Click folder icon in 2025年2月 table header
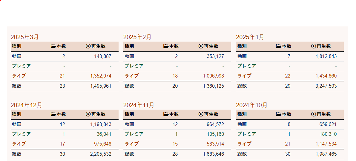 point(166,46)
